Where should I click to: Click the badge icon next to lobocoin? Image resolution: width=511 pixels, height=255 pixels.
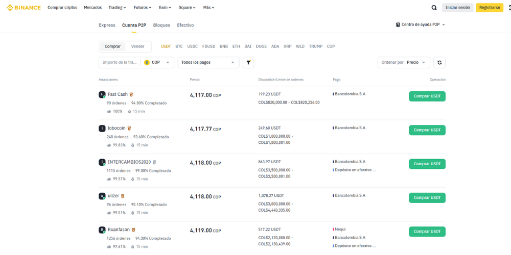[129, 129]
